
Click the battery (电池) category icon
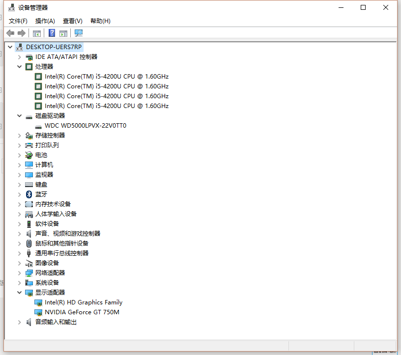click(29, 155)
